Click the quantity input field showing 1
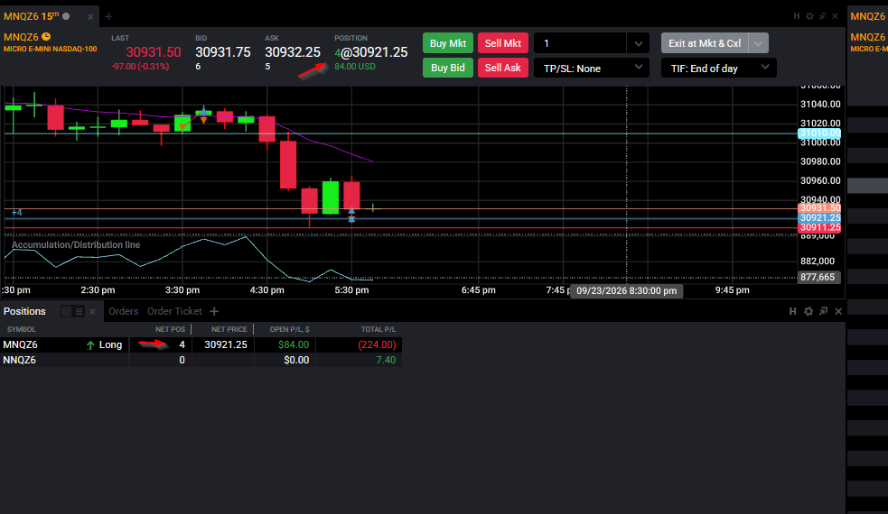The height and width of the screenshot is (514, 888). (581, 43)
